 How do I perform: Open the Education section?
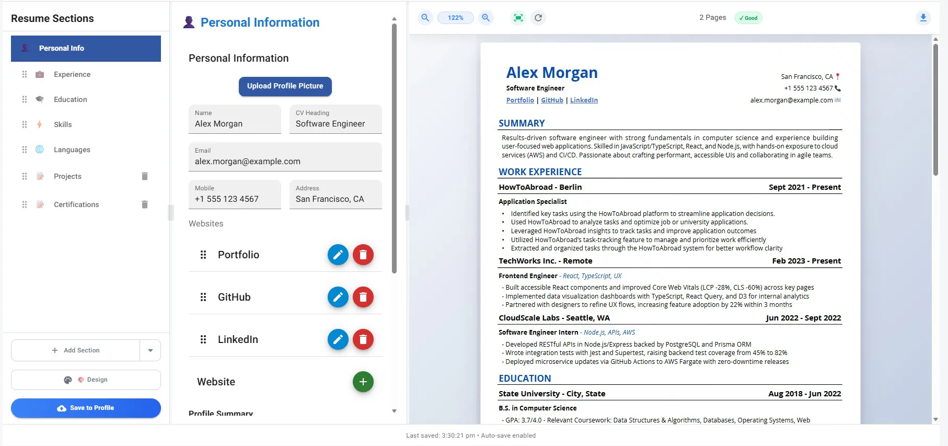click(71, 99)
